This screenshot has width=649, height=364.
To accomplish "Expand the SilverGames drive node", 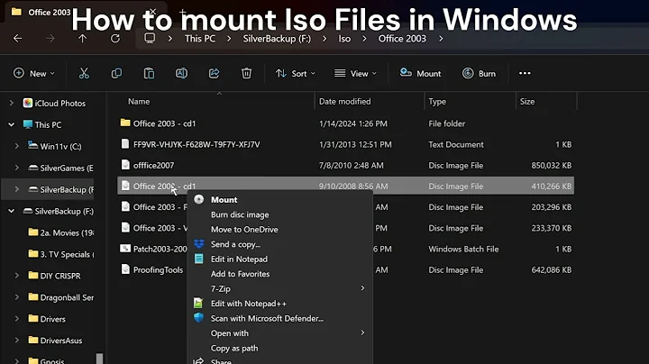I will [x=16, y=168].
